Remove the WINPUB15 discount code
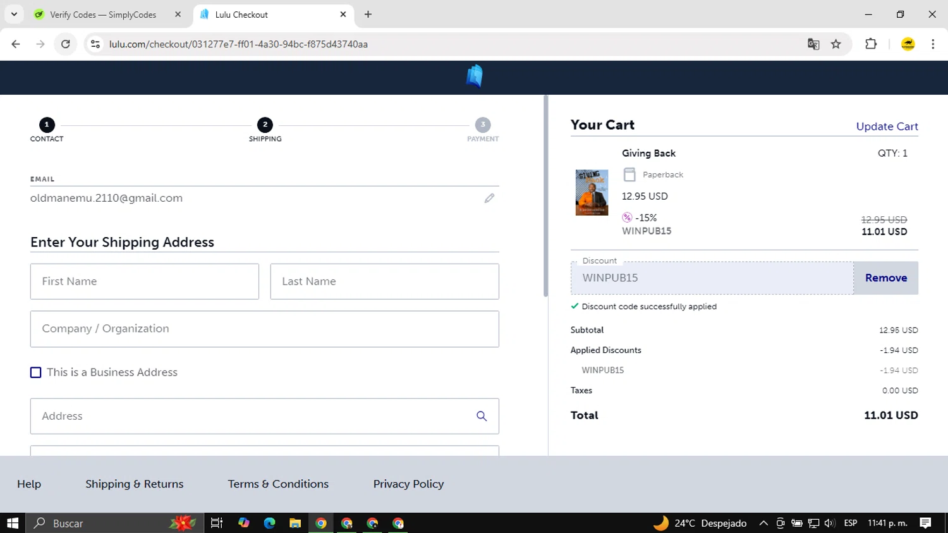 [x=886, y=278]
